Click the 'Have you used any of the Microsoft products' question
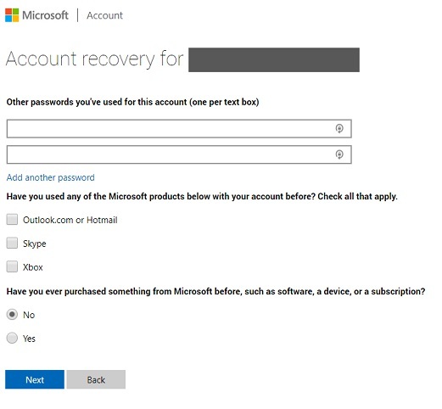 (202, 196)
